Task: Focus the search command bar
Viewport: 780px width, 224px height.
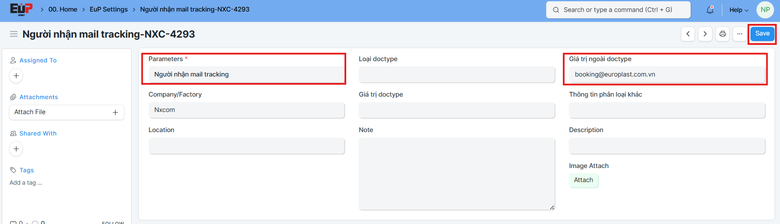Action: (618, 10)
